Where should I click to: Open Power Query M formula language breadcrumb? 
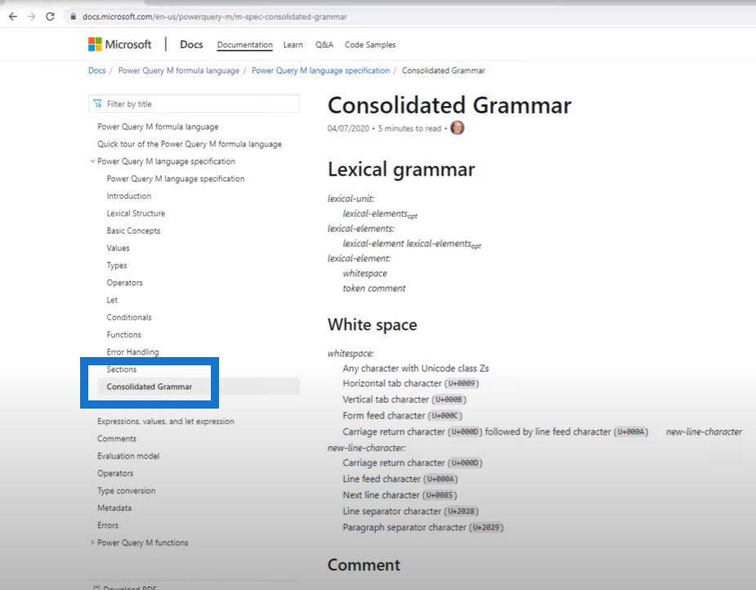point(178,70)
